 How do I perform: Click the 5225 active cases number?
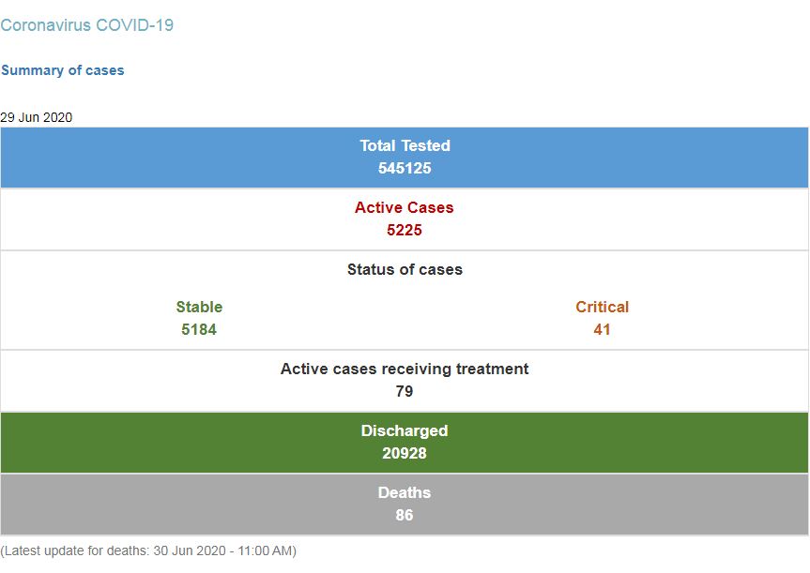[x=404, y=231]
